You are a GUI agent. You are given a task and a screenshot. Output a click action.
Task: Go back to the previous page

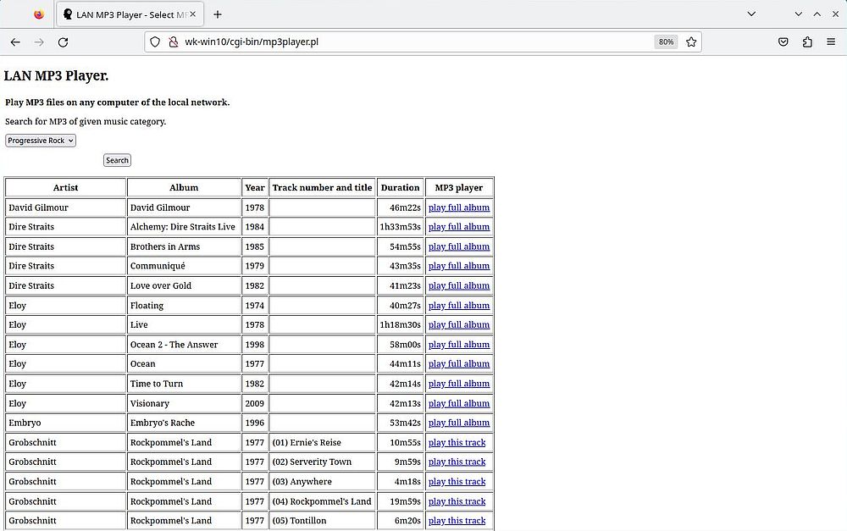click(x=14, y=41)
